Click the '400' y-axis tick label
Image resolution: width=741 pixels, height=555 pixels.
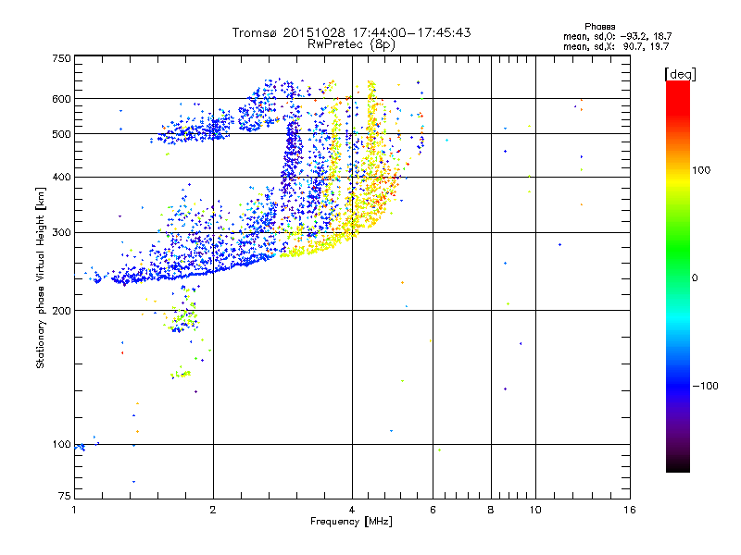tap(61, 177)
